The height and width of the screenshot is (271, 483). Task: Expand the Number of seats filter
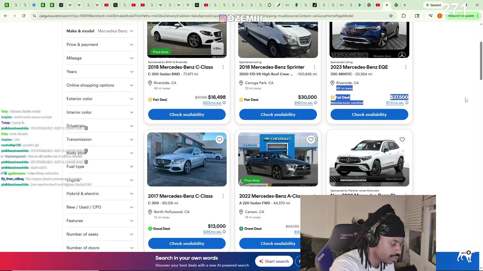100,234
